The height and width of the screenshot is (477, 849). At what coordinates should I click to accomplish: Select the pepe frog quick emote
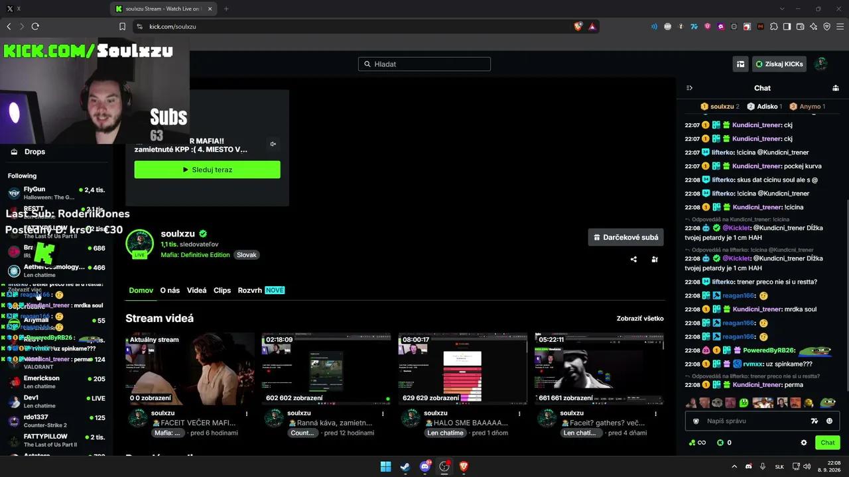(x=828, y=402)
